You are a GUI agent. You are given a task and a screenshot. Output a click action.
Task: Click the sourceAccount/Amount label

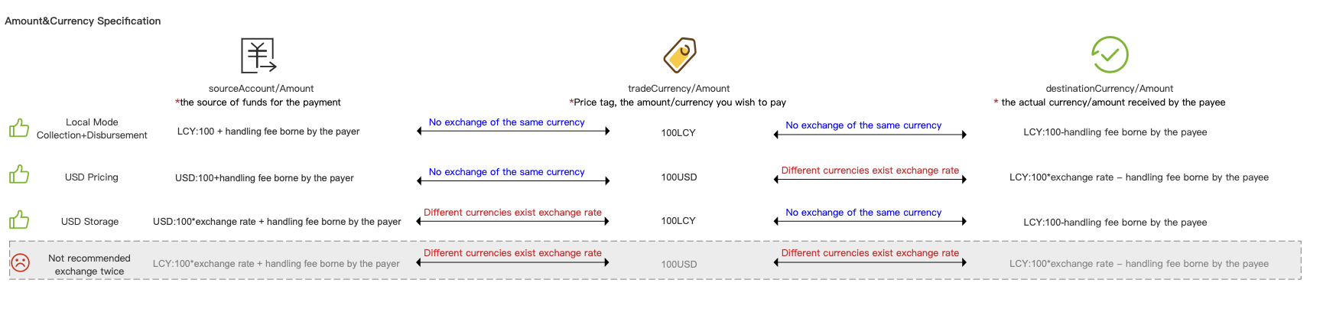click(x=262, y=89)
